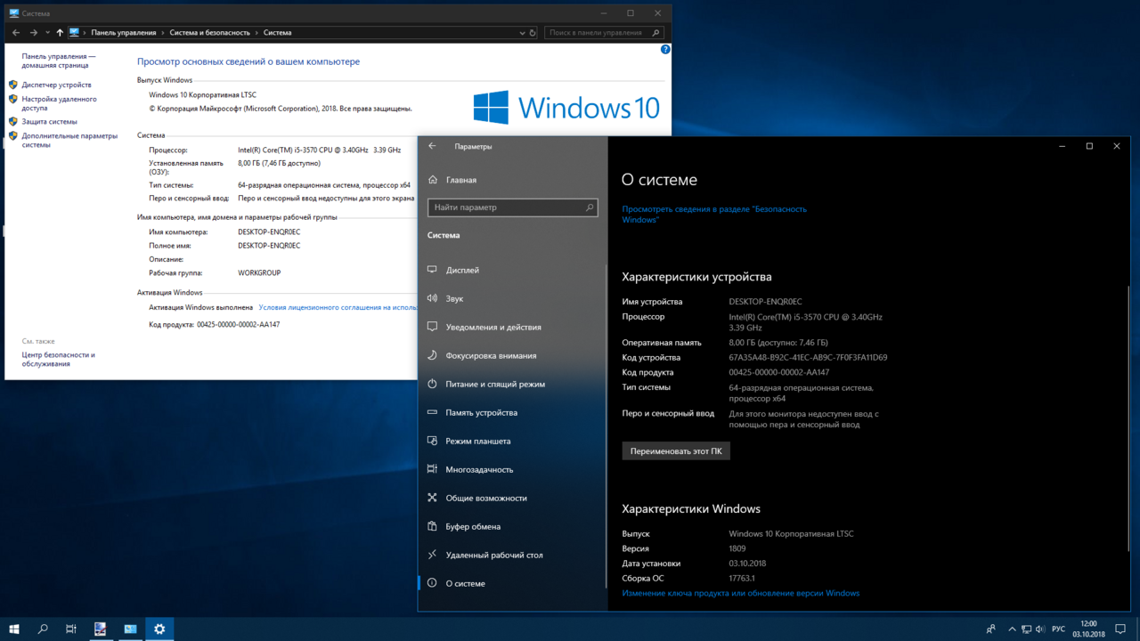Open Shared experiences icon
1140x641 pixels.
click(x=432, y=498)
